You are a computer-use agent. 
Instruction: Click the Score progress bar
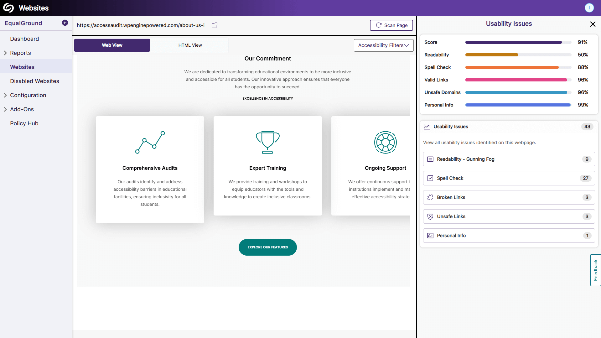(518, 42)
